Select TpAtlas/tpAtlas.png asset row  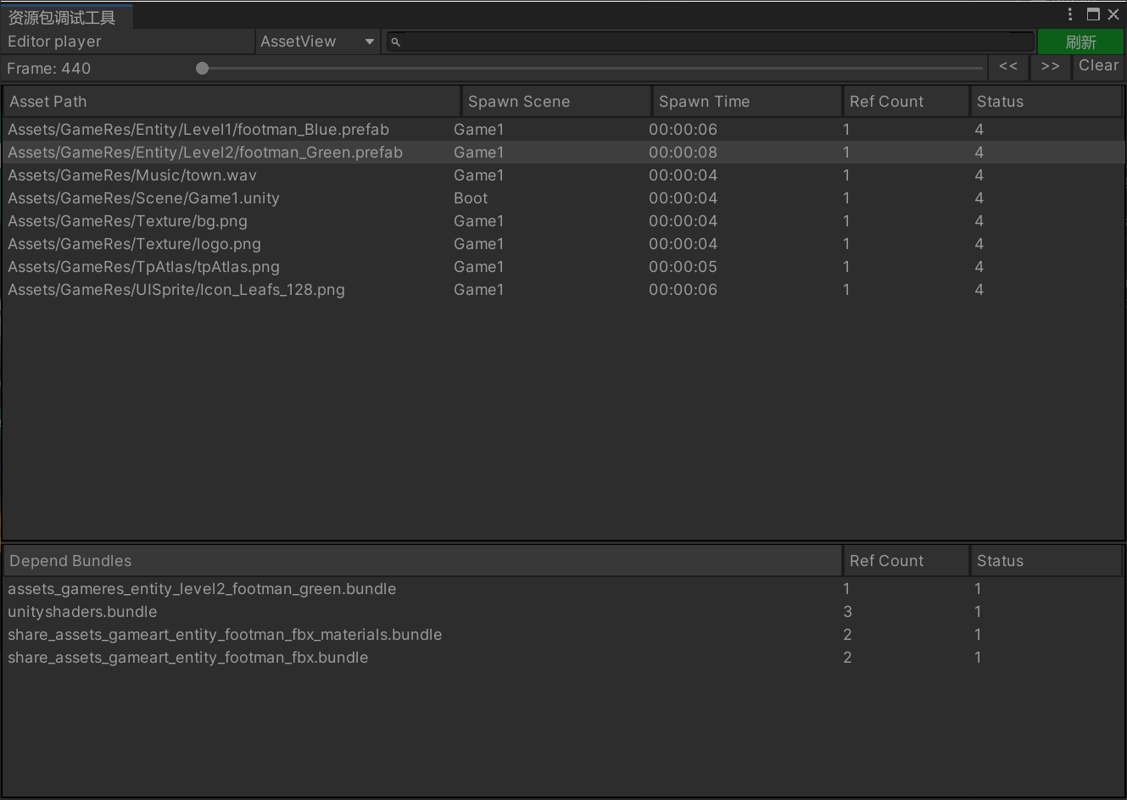(563, 267)
